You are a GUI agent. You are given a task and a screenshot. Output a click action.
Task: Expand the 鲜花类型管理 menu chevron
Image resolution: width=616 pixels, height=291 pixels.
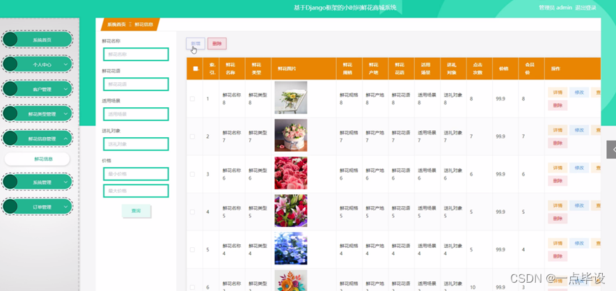tap(65, 114)
